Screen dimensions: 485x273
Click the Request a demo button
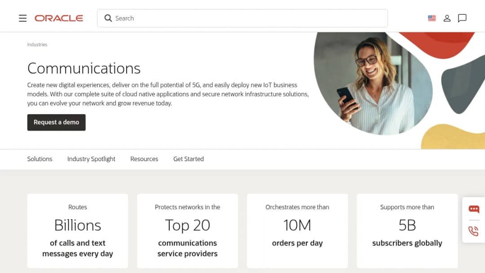pos(56,123)
